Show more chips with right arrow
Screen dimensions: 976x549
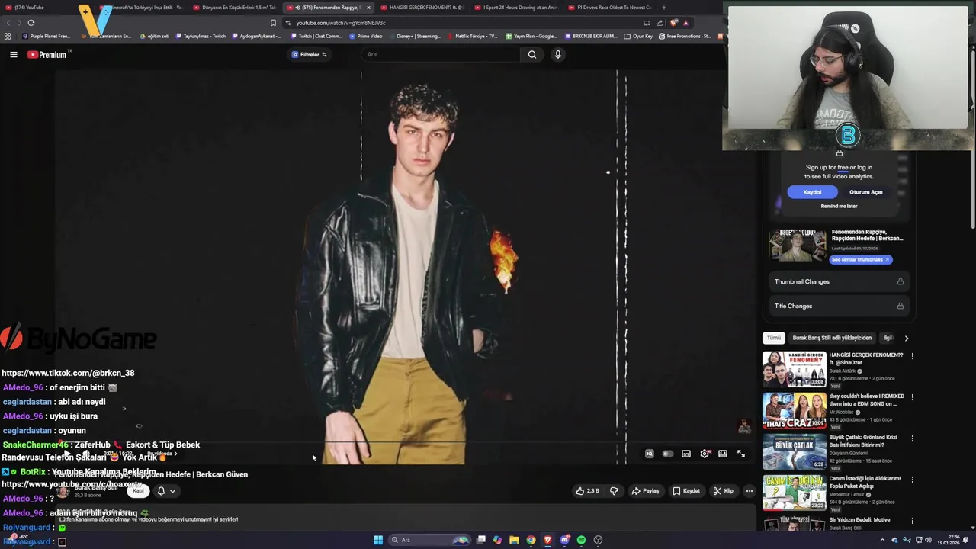tap(906, 338)
